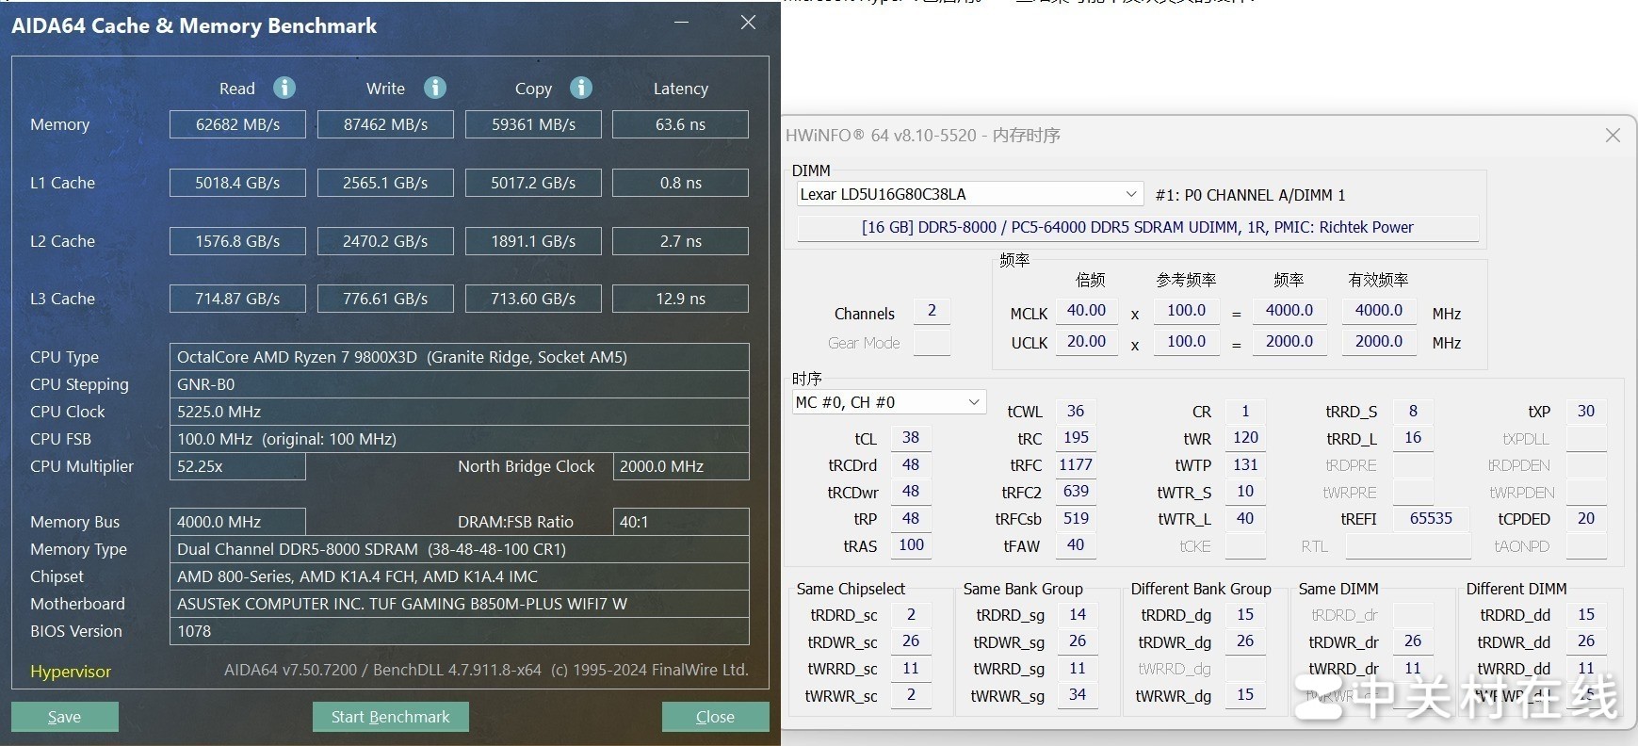This screenshot has height=746, width=1638.
Task: Select the Memory Read 62682 MB/s field
Action: 237,124
